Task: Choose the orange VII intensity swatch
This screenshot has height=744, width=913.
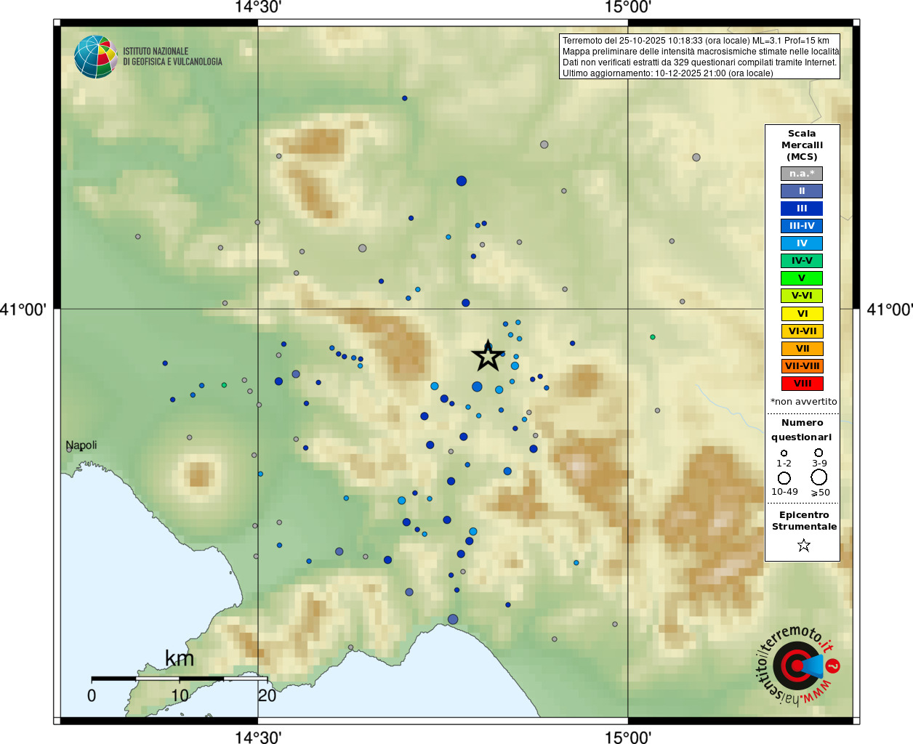Action: coord(802,349)
